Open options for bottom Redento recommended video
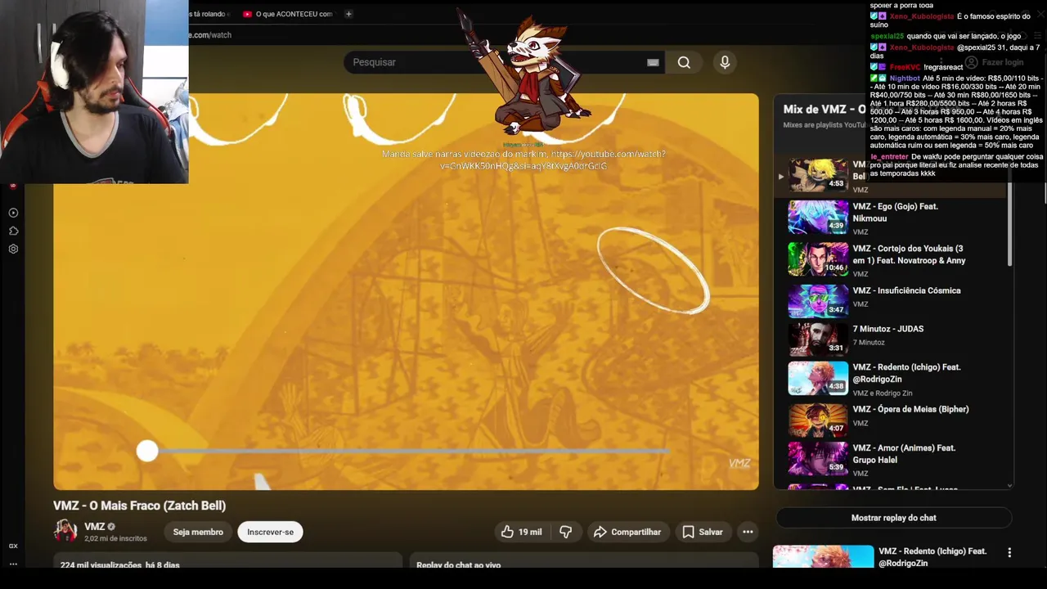This screenshot has height=589, width=1047. coord(1009,553)
